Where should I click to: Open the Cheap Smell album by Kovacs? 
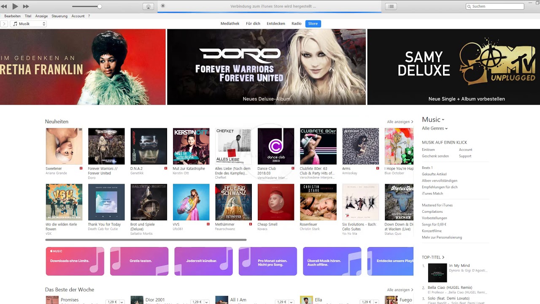pyautogui.click(x=276, y=202)
